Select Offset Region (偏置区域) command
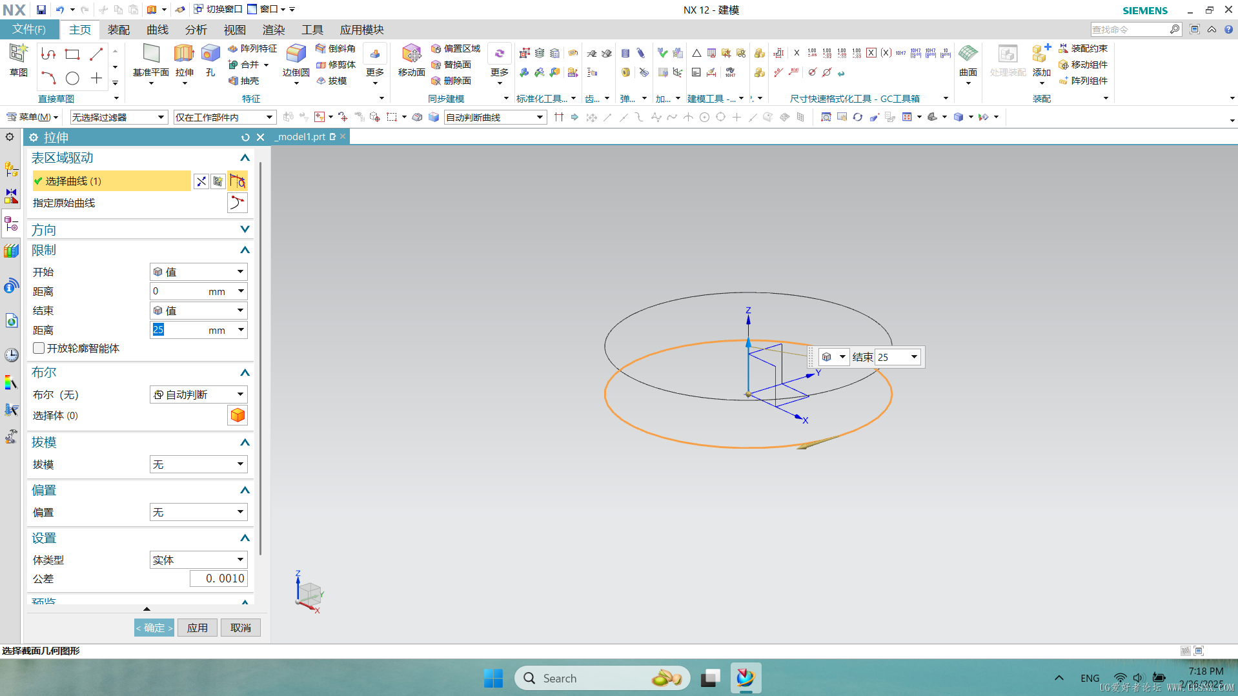This screenshot has width=1238, height=696. point(456,48)
